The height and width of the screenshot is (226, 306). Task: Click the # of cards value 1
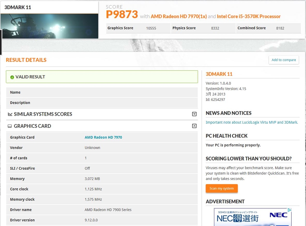click(85, 158)
